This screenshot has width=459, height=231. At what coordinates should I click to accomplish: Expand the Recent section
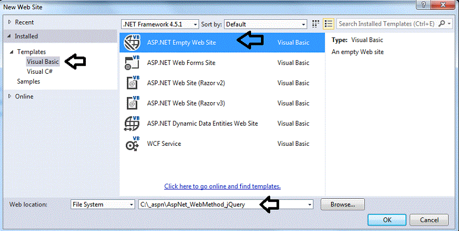pyautogui.click(x=10, y=22)
